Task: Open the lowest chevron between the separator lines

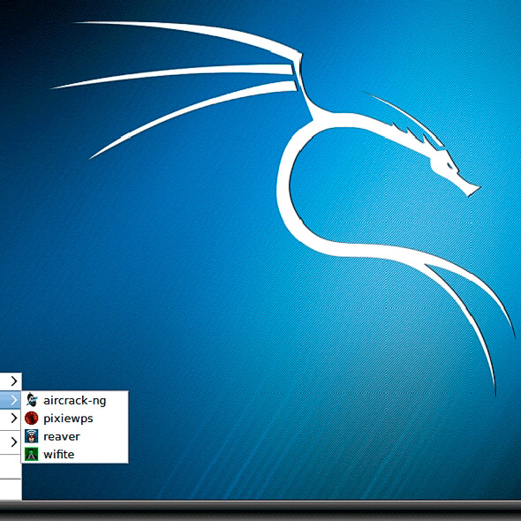Action: tap(14, 442)
